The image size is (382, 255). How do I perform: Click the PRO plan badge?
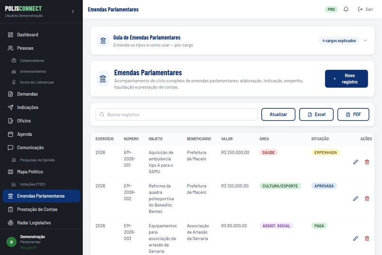click(331, 9)
